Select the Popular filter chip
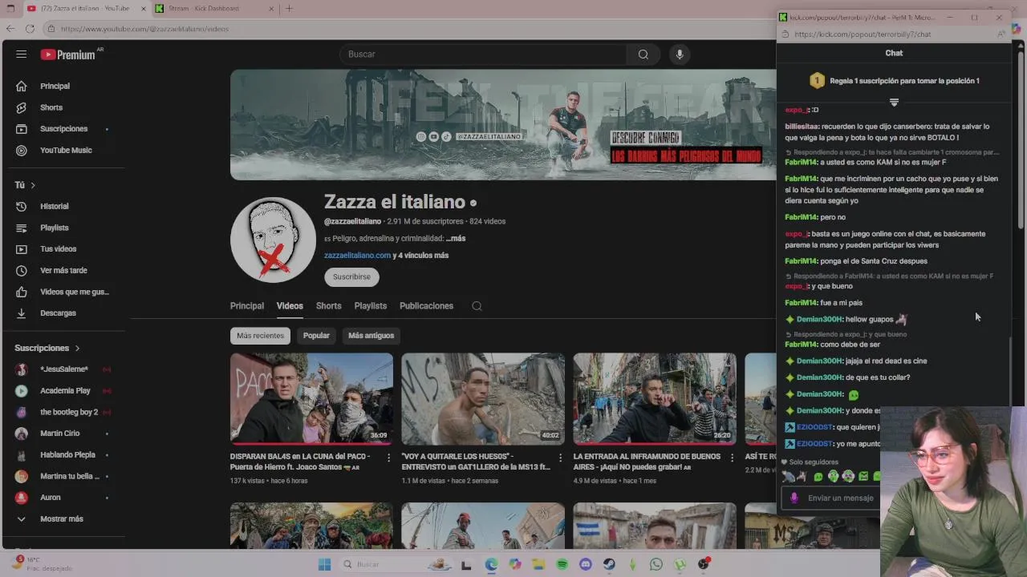 [x=316, y=336]
